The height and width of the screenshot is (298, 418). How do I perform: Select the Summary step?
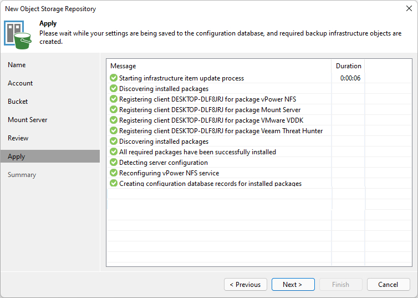[x=22, y=175]
